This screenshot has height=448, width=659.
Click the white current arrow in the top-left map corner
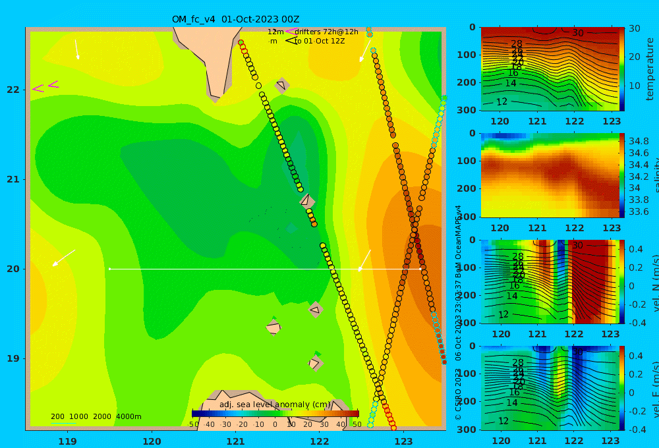(x=77, y=49)
